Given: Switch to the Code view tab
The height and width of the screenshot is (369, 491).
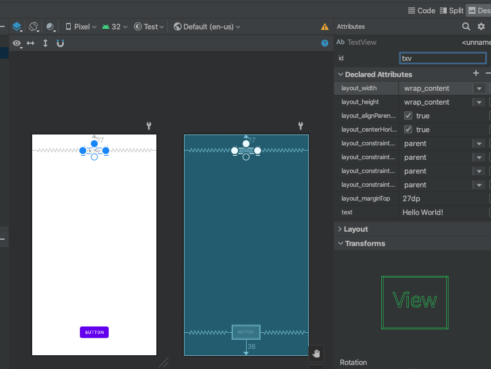Looking at the screenshot, I should (421, 10).
